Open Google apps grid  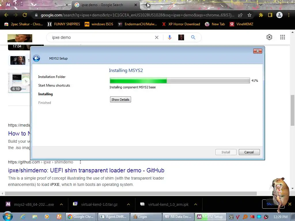pos(283,37)
